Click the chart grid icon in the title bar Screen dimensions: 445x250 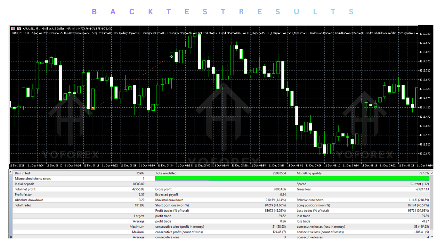click(13, 28)
